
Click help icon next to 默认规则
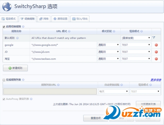(17, 38)
